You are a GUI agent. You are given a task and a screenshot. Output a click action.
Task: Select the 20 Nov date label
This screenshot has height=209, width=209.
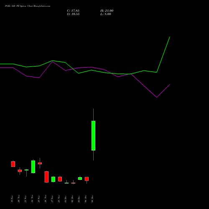(x=19, y=199)
